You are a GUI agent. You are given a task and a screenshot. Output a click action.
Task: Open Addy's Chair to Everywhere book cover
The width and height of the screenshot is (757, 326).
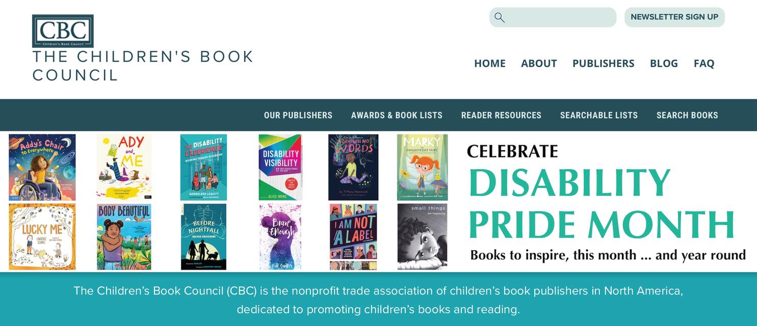tap(42, 167)
